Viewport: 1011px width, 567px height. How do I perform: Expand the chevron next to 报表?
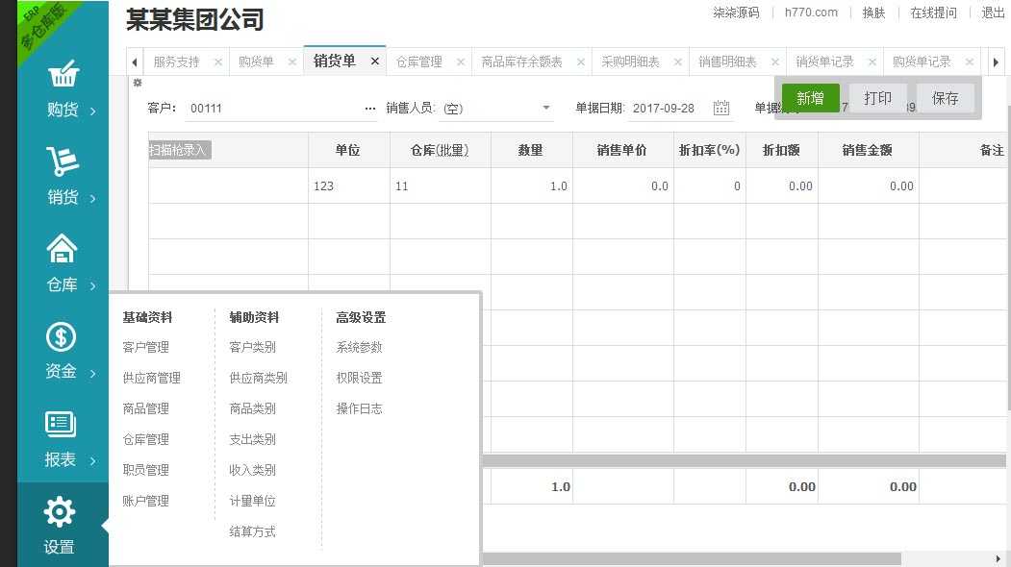click(x=93, y=460)
